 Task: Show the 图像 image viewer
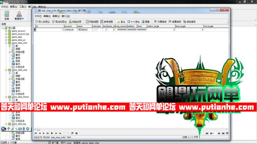[145, 22]
